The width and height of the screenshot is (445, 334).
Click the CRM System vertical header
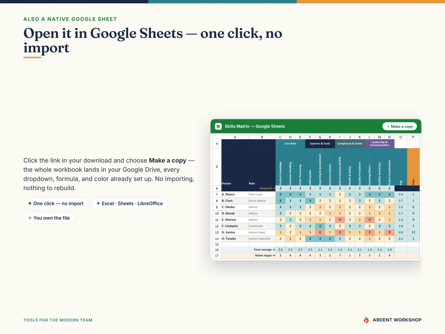pyautogui.click(x=310, y=167)
